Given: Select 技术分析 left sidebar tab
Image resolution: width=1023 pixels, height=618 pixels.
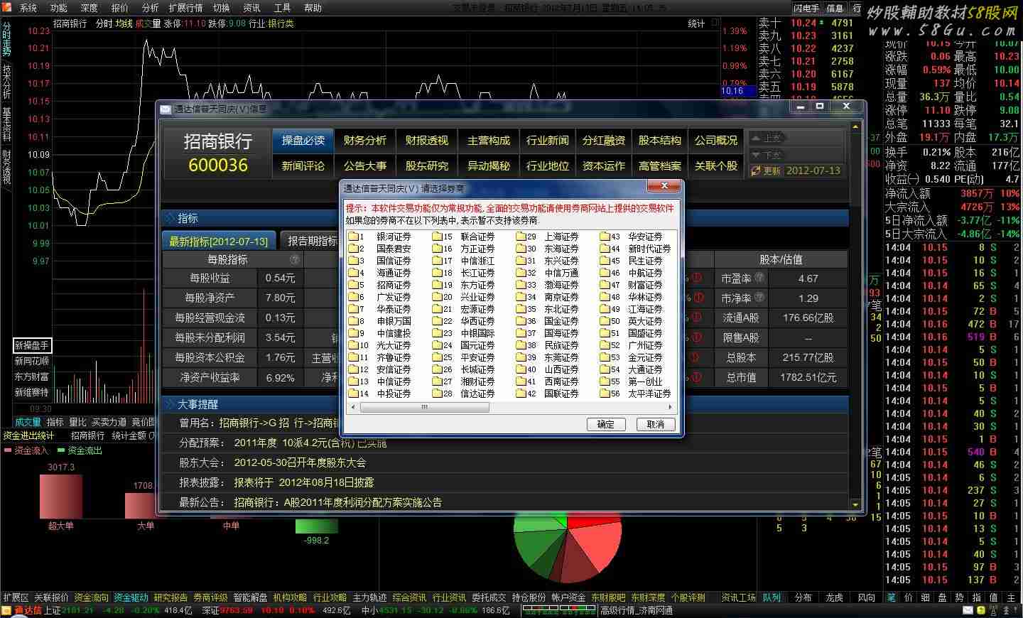Looking at the screenshot, I should [6, 82].
